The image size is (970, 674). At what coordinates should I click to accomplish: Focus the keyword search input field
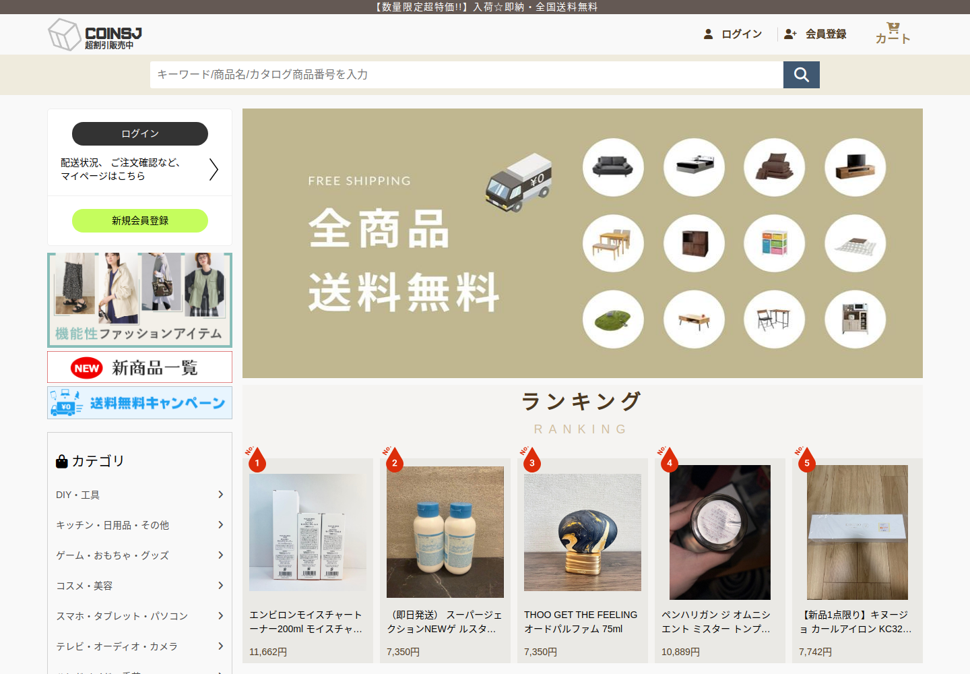[x=467, y=75]
